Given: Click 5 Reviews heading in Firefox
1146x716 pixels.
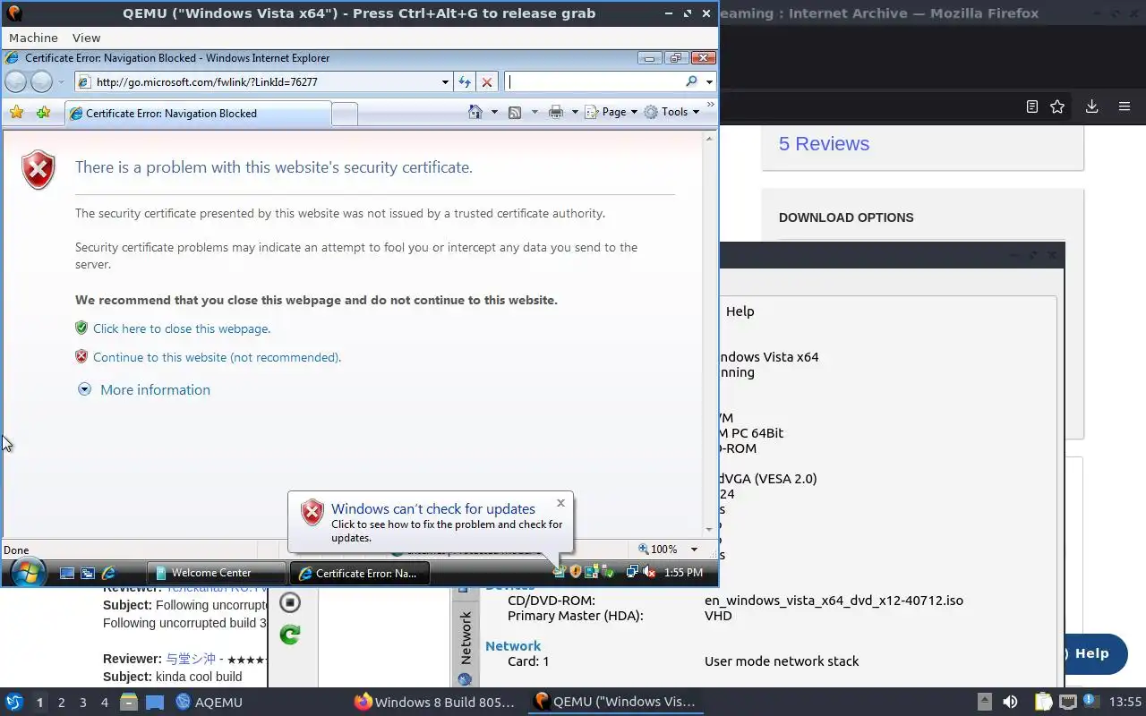Looking at the screenshot, I should coord(824,144).
